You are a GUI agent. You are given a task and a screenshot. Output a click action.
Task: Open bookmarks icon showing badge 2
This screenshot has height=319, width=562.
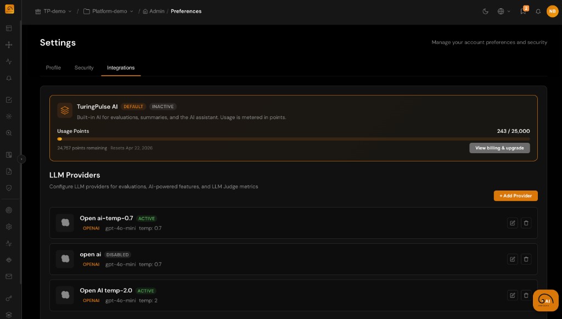pos(523,11)
